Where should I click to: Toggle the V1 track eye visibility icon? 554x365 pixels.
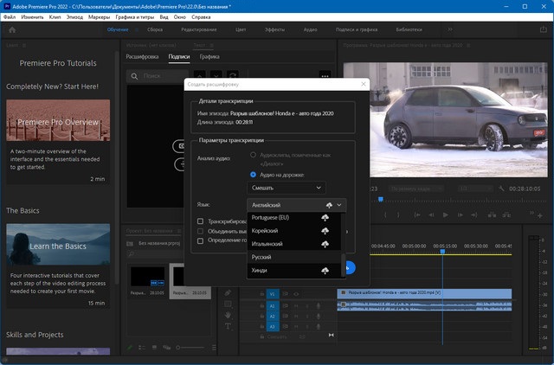pos(295,294)
